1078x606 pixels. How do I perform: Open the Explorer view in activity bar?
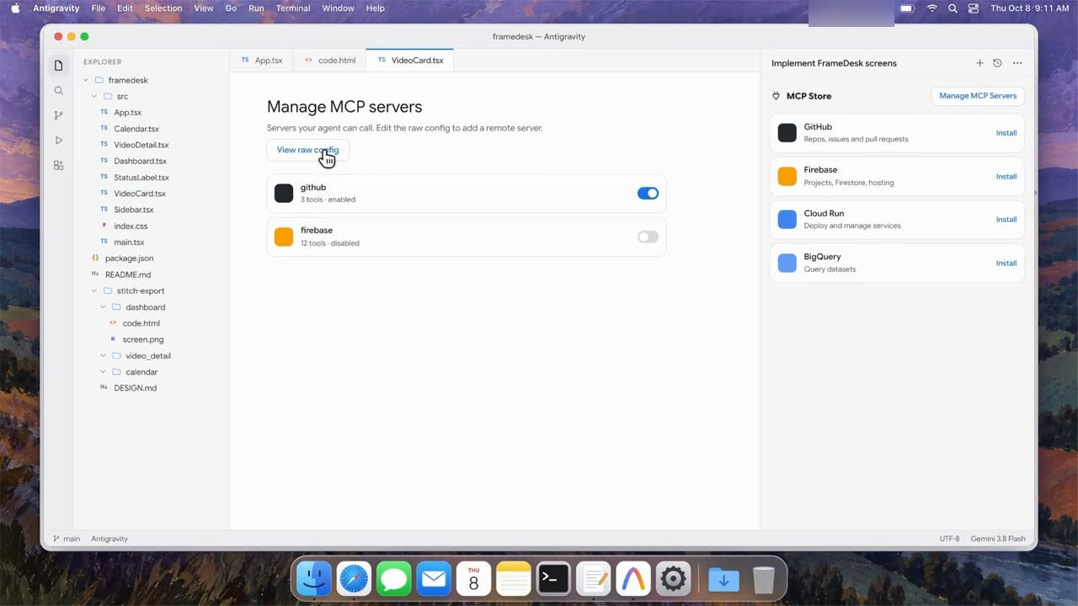tap(58, 66)
